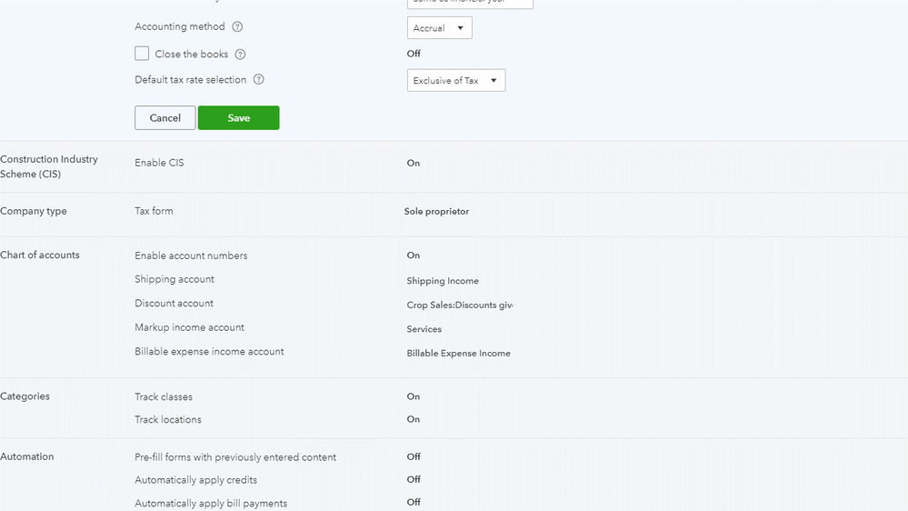Click Enable account numbers setting
908x511 pixels.
(191, 255)
